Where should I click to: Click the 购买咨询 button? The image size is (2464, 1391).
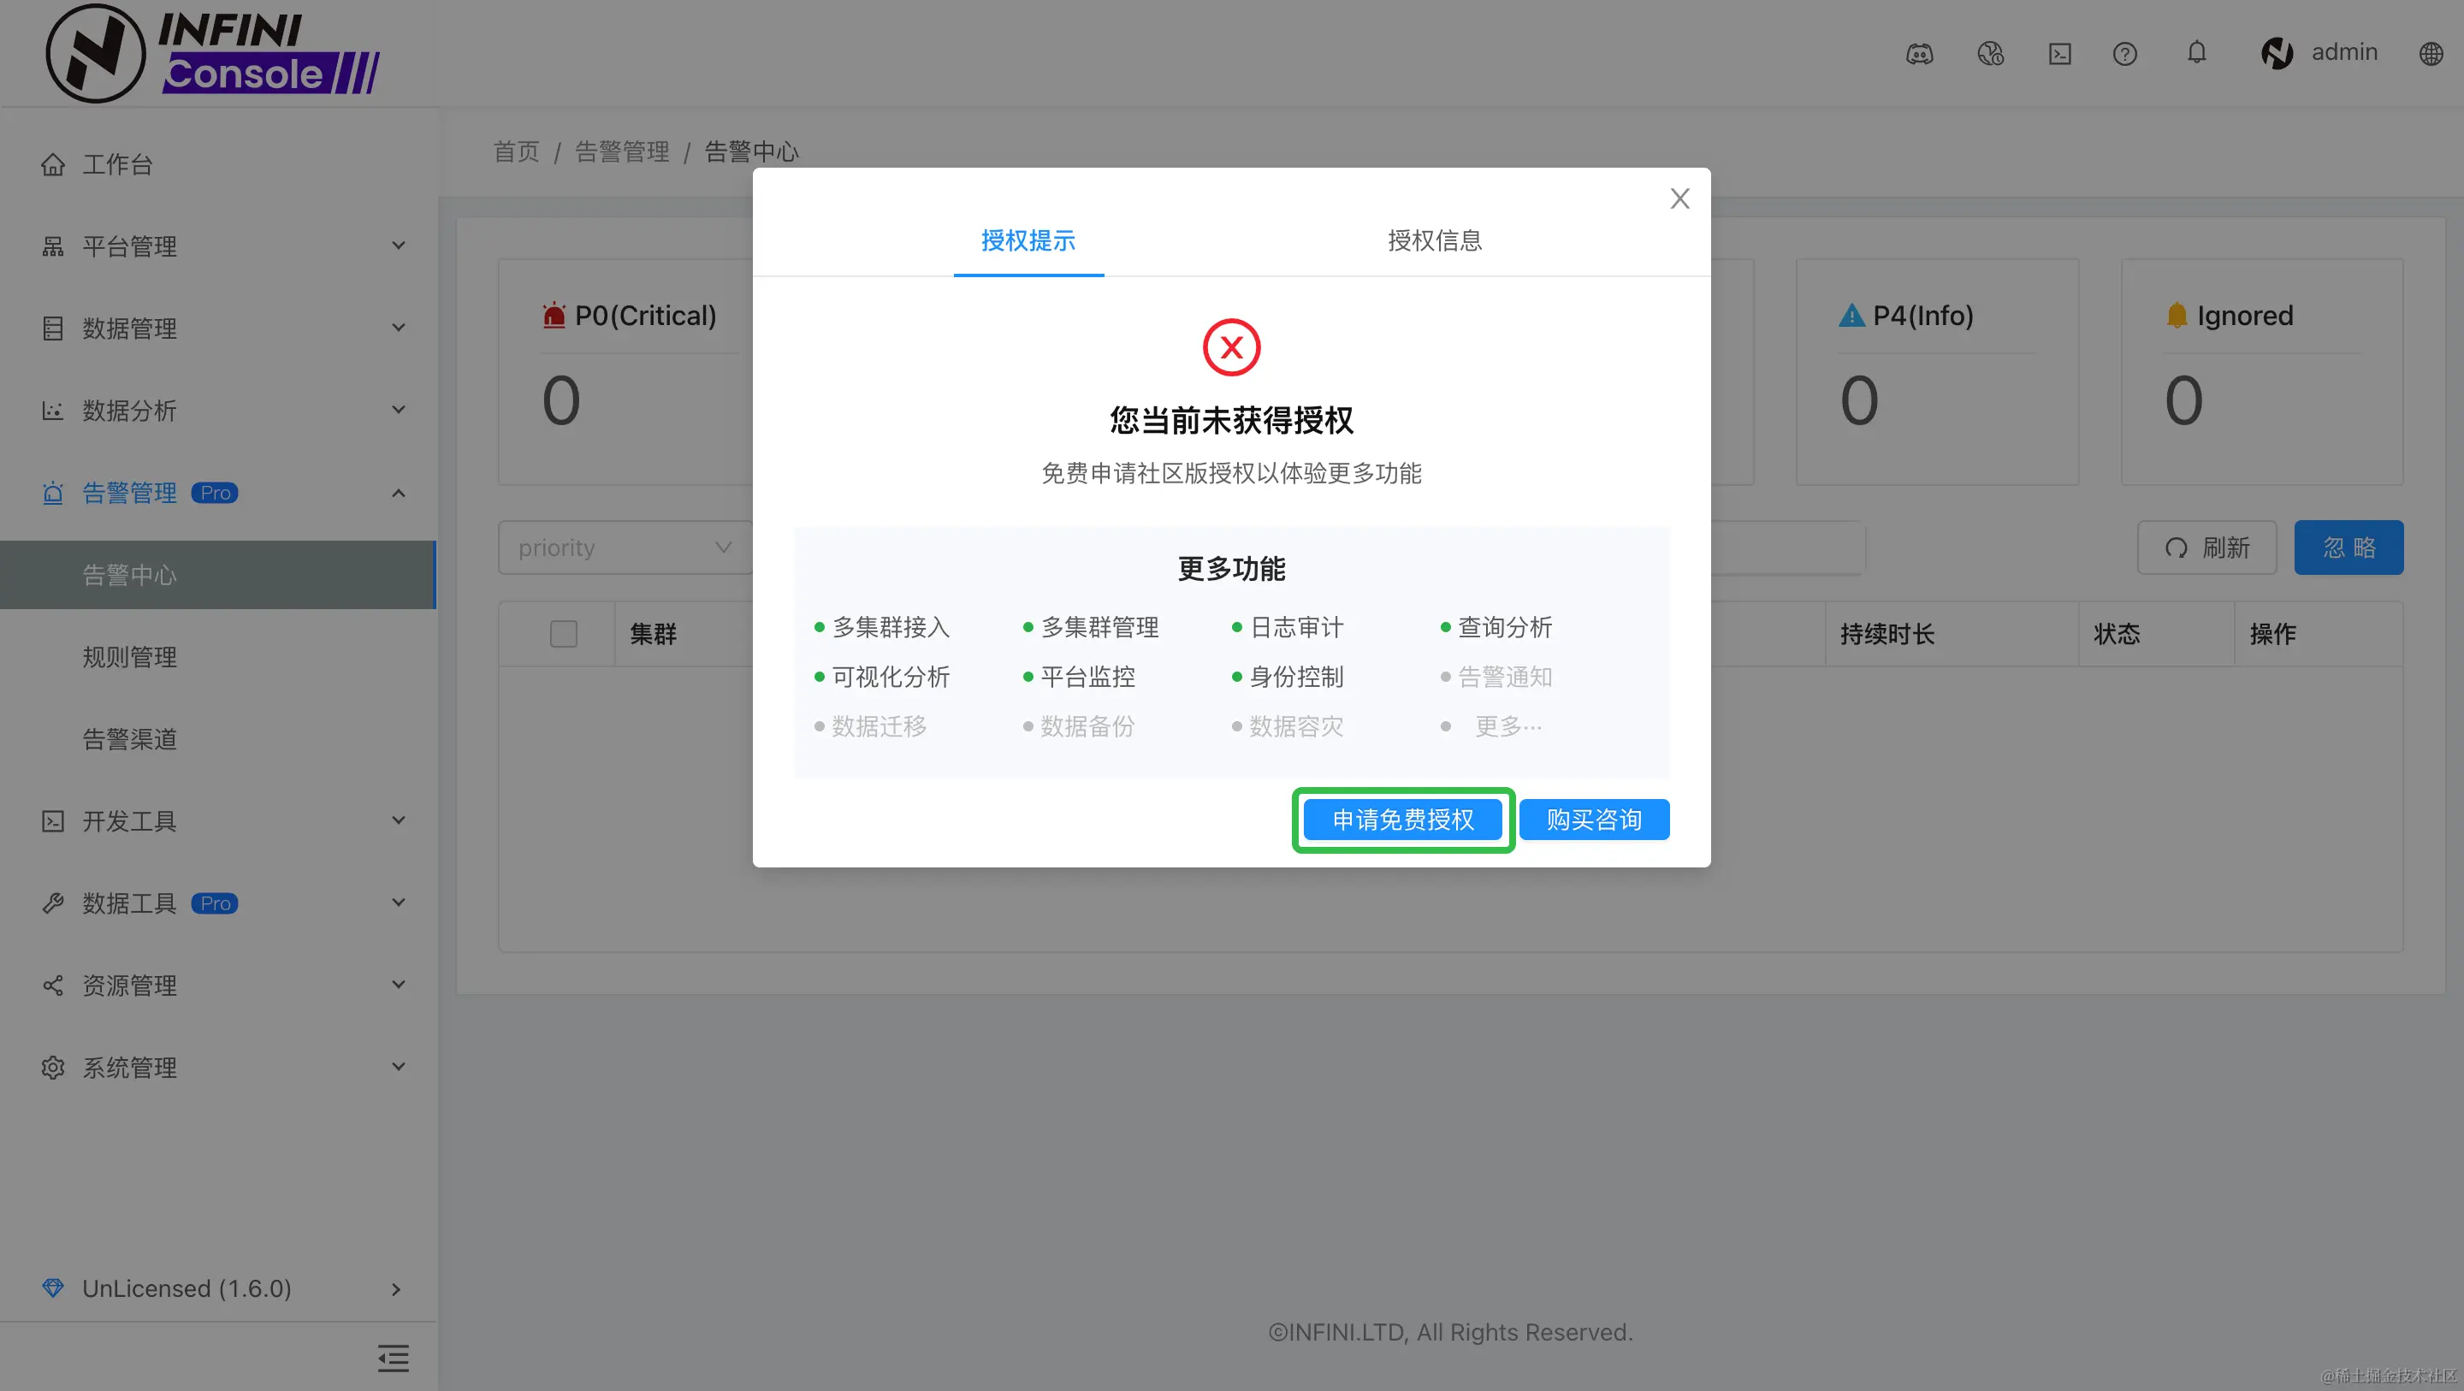tap(1592, 819)
